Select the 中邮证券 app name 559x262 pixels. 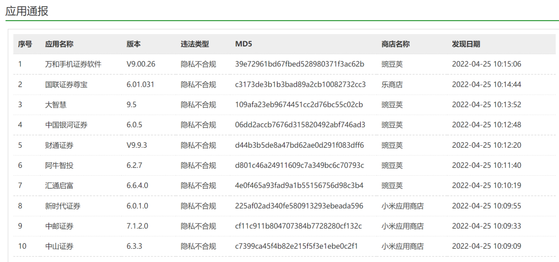click(59, 226)
